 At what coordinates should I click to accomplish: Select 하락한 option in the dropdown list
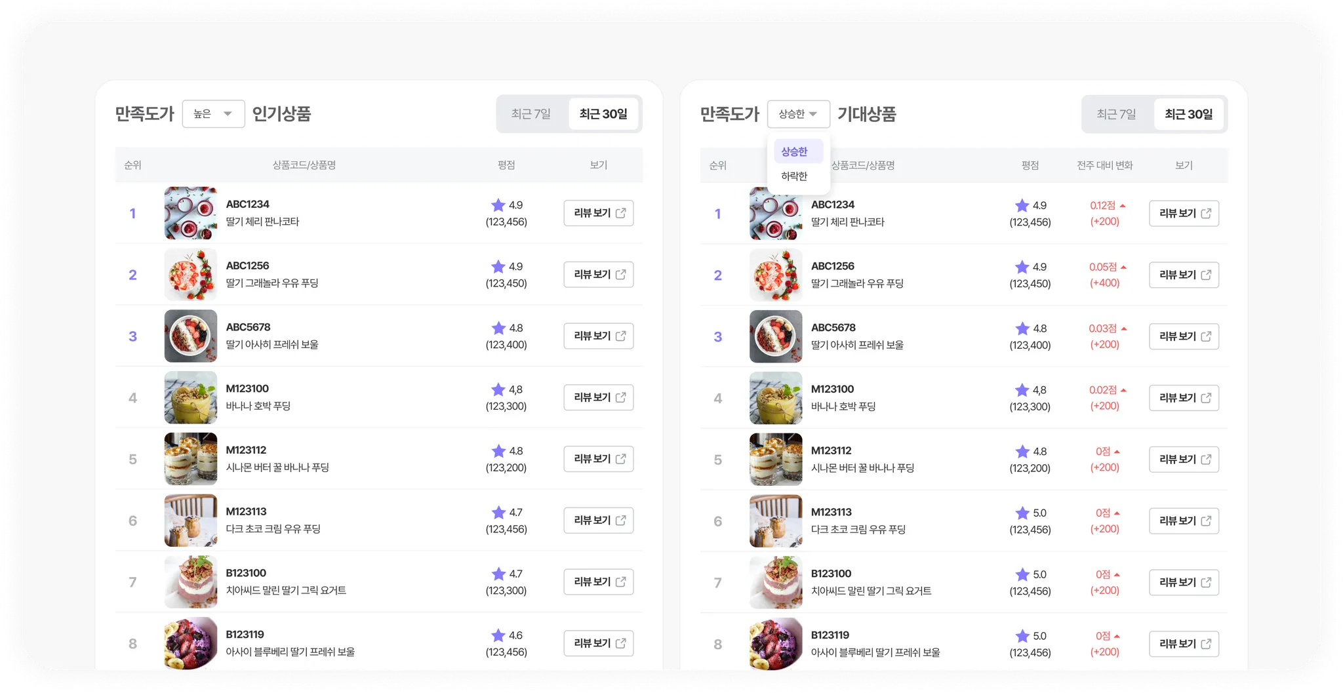coord(798,176)
